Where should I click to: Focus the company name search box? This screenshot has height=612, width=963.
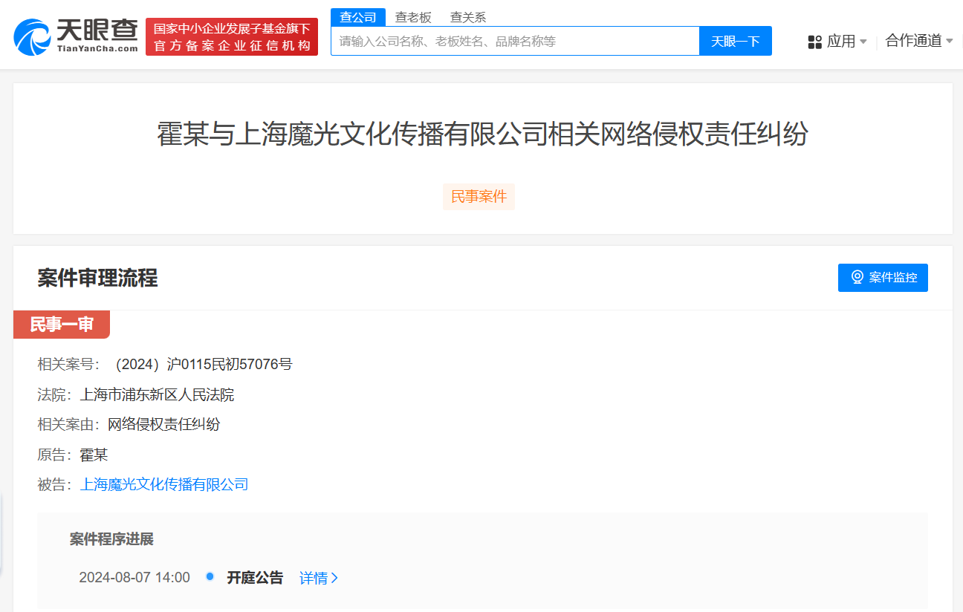click(514, 42)
